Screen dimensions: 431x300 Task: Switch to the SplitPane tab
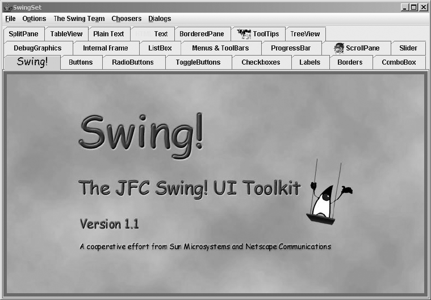pos(24,34)
